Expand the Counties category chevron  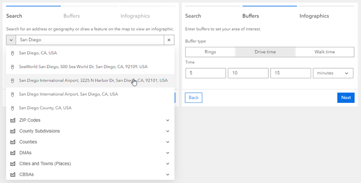(x=167, y=142)
